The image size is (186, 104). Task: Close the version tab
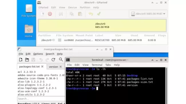[x=60, y=67]
